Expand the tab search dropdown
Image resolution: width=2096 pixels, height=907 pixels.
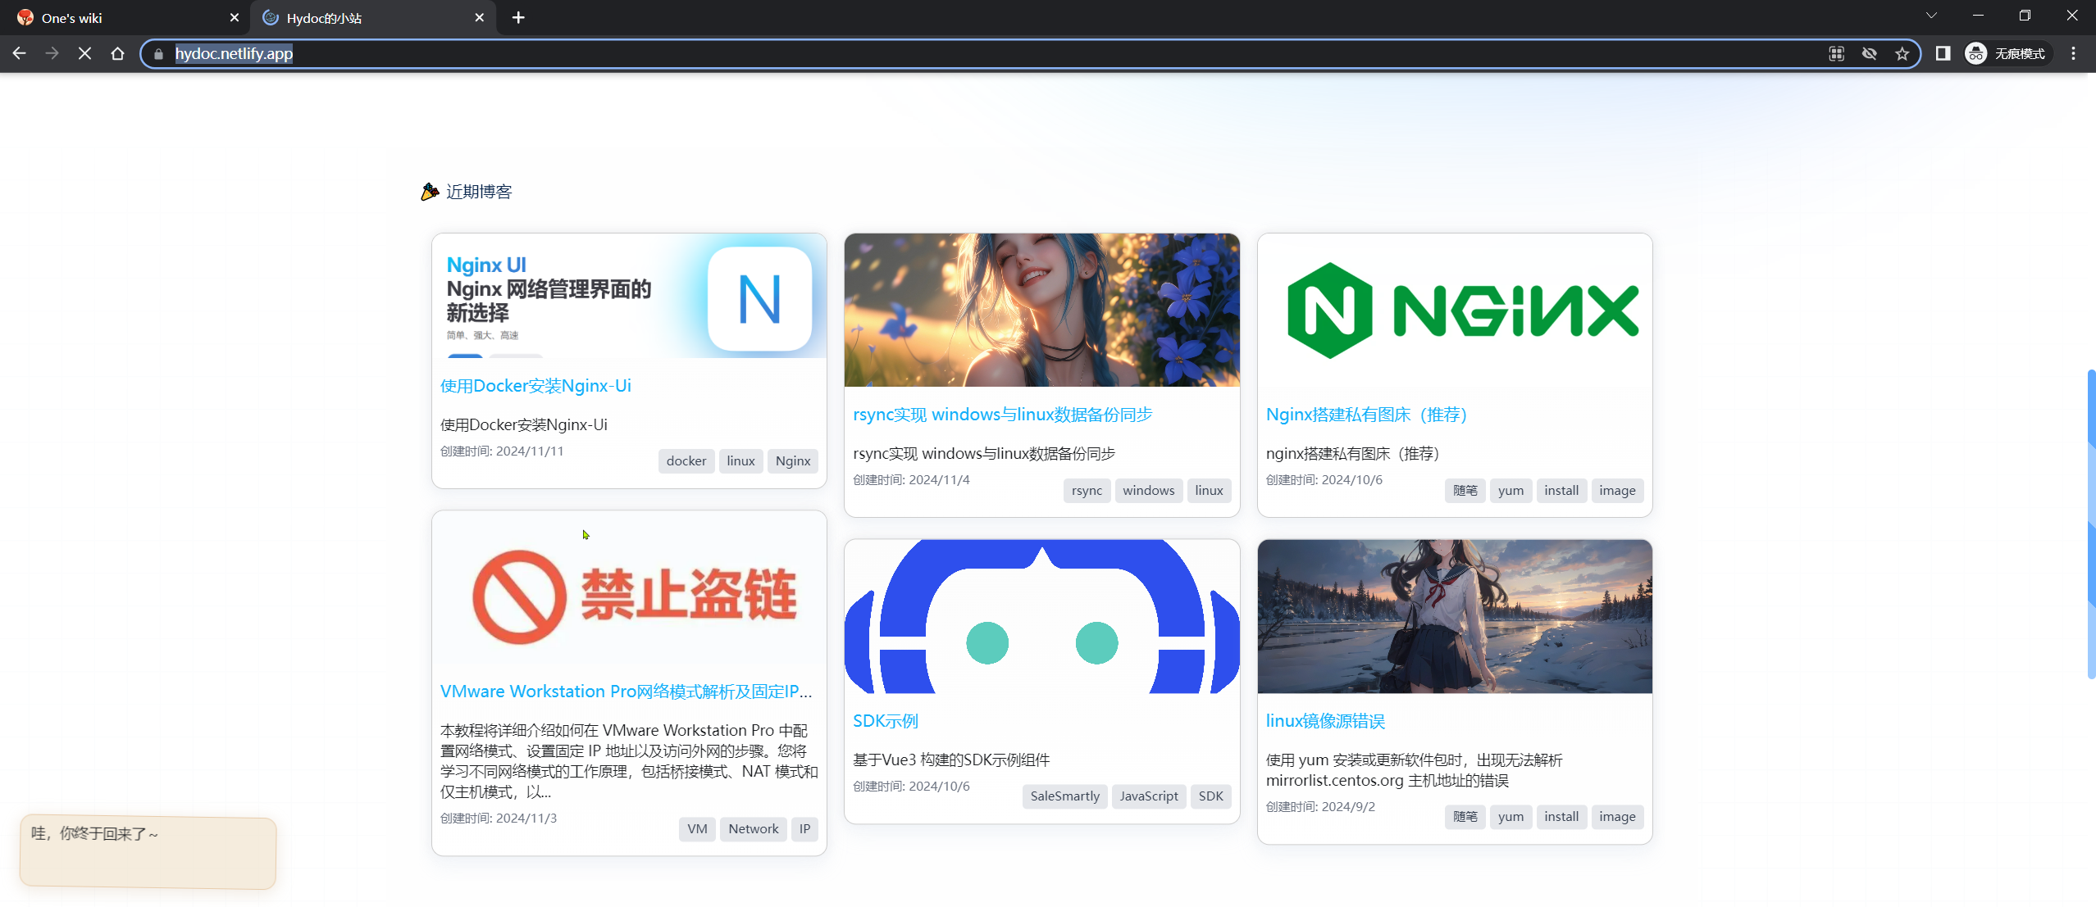pyautogui.click(x=1931, y=16)
